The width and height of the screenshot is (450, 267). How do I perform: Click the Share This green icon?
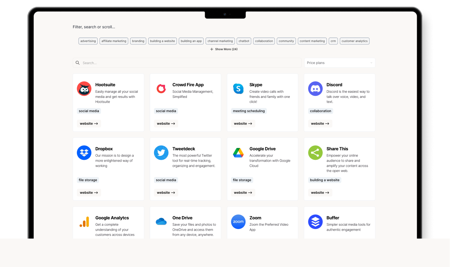click(315, 153)
